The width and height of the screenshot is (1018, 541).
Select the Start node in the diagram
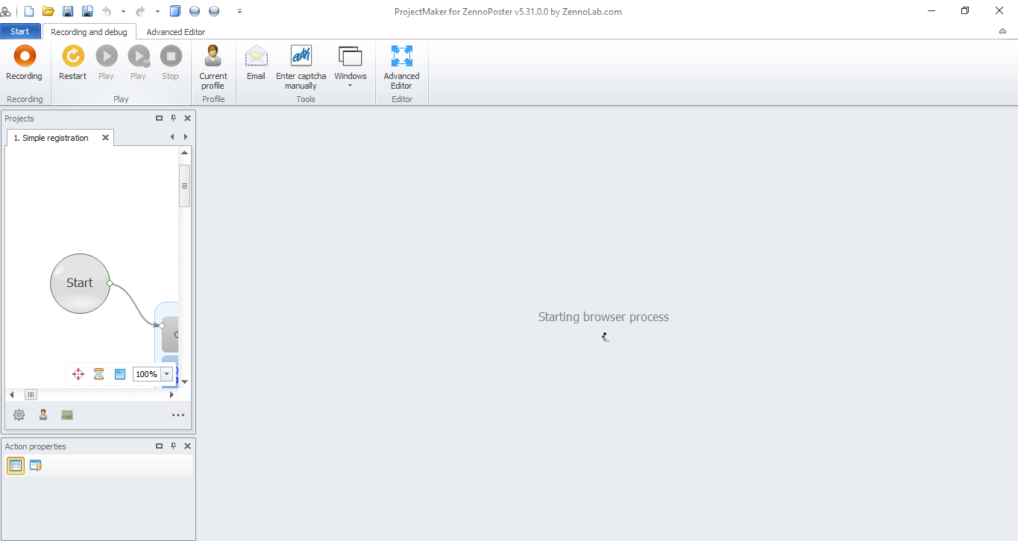pos(80,283)
